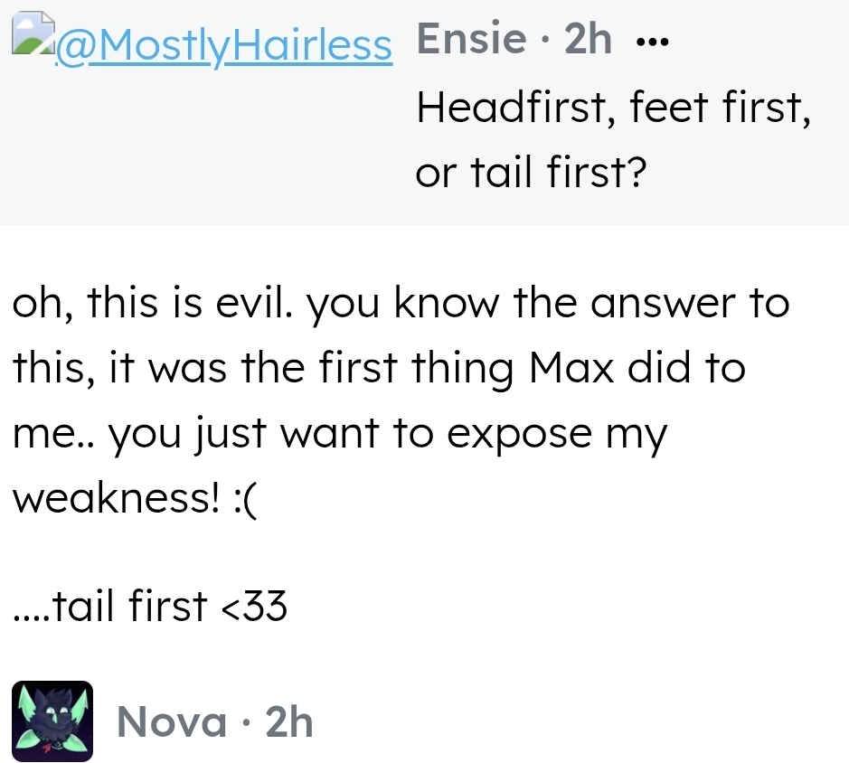Click the "weakness! :(" line

[x=134, y=498]
